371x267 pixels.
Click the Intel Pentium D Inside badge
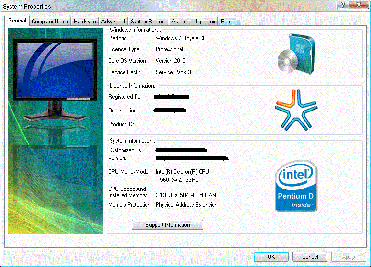296,186
